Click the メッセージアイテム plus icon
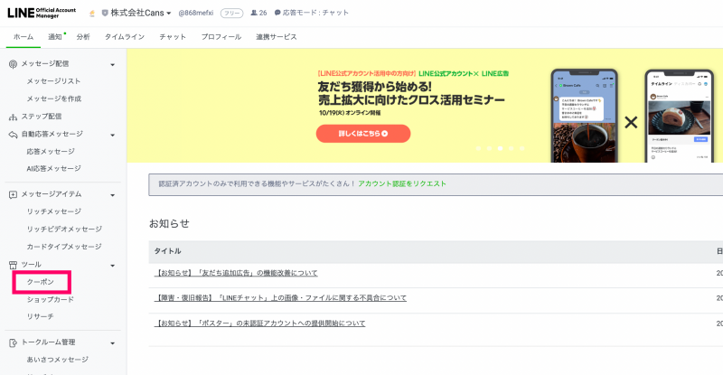The height and width of the screenshot is (375, 723). [x=13, y=194]
